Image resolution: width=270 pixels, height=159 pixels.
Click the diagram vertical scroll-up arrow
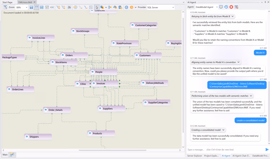[x=183, y=12]
